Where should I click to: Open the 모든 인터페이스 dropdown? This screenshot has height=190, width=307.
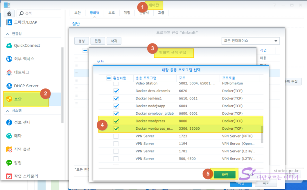(250, 41)
